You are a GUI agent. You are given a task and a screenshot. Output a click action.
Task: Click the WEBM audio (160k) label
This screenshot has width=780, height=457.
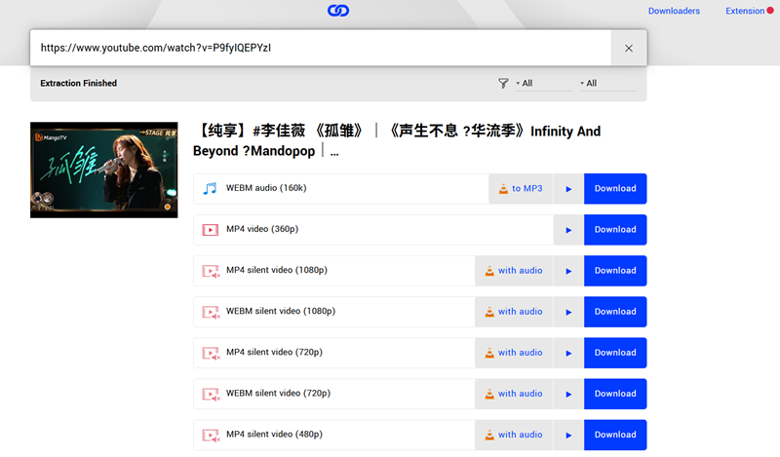(x=266, y=188)
